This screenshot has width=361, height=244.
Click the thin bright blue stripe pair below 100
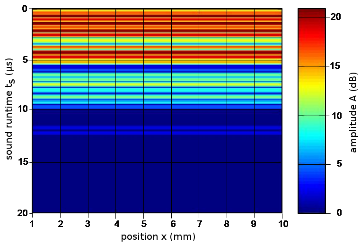pos(157,130)
